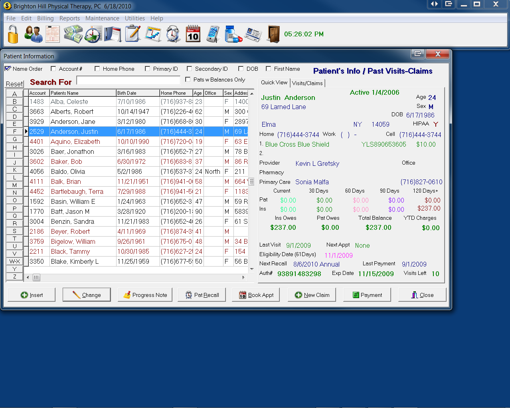Open the patients (two people) toolbar icon
Image resolution: width=510 pixels, height=408 pixels.
(33, 34)
